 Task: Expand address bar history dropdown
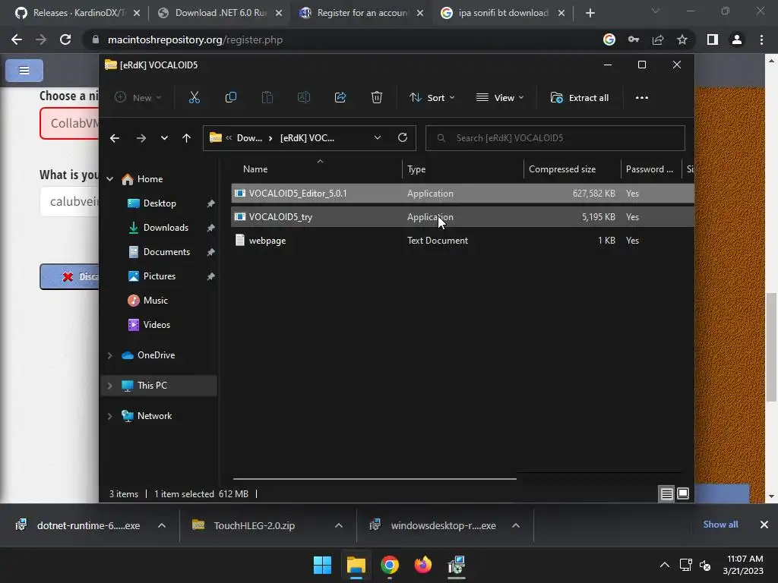coord(378,138)
